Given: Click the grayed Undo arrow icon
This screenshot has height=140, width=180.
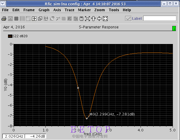Looking at the screenshot, I should pyautogui.click(x=10, y=19).
